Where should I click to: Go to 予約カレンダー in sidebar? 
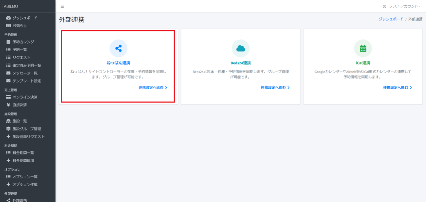(25, 42)
